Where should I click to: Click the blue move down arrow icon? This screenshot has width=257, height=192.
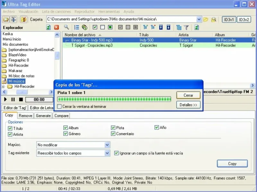168,27
